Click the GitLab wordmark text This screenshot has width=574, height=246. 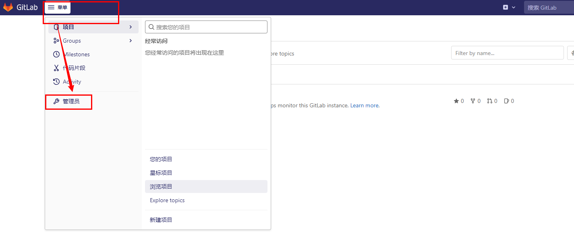coord(27,7)
